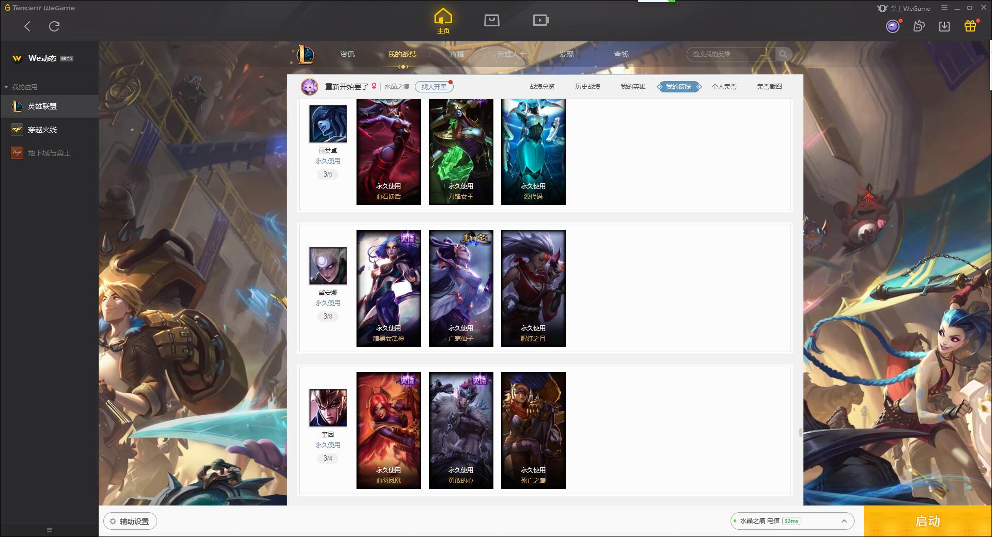Screen dimensions: 992x537
Task: Open the 刀锋女王 skin card
Action: click(461, 152)
